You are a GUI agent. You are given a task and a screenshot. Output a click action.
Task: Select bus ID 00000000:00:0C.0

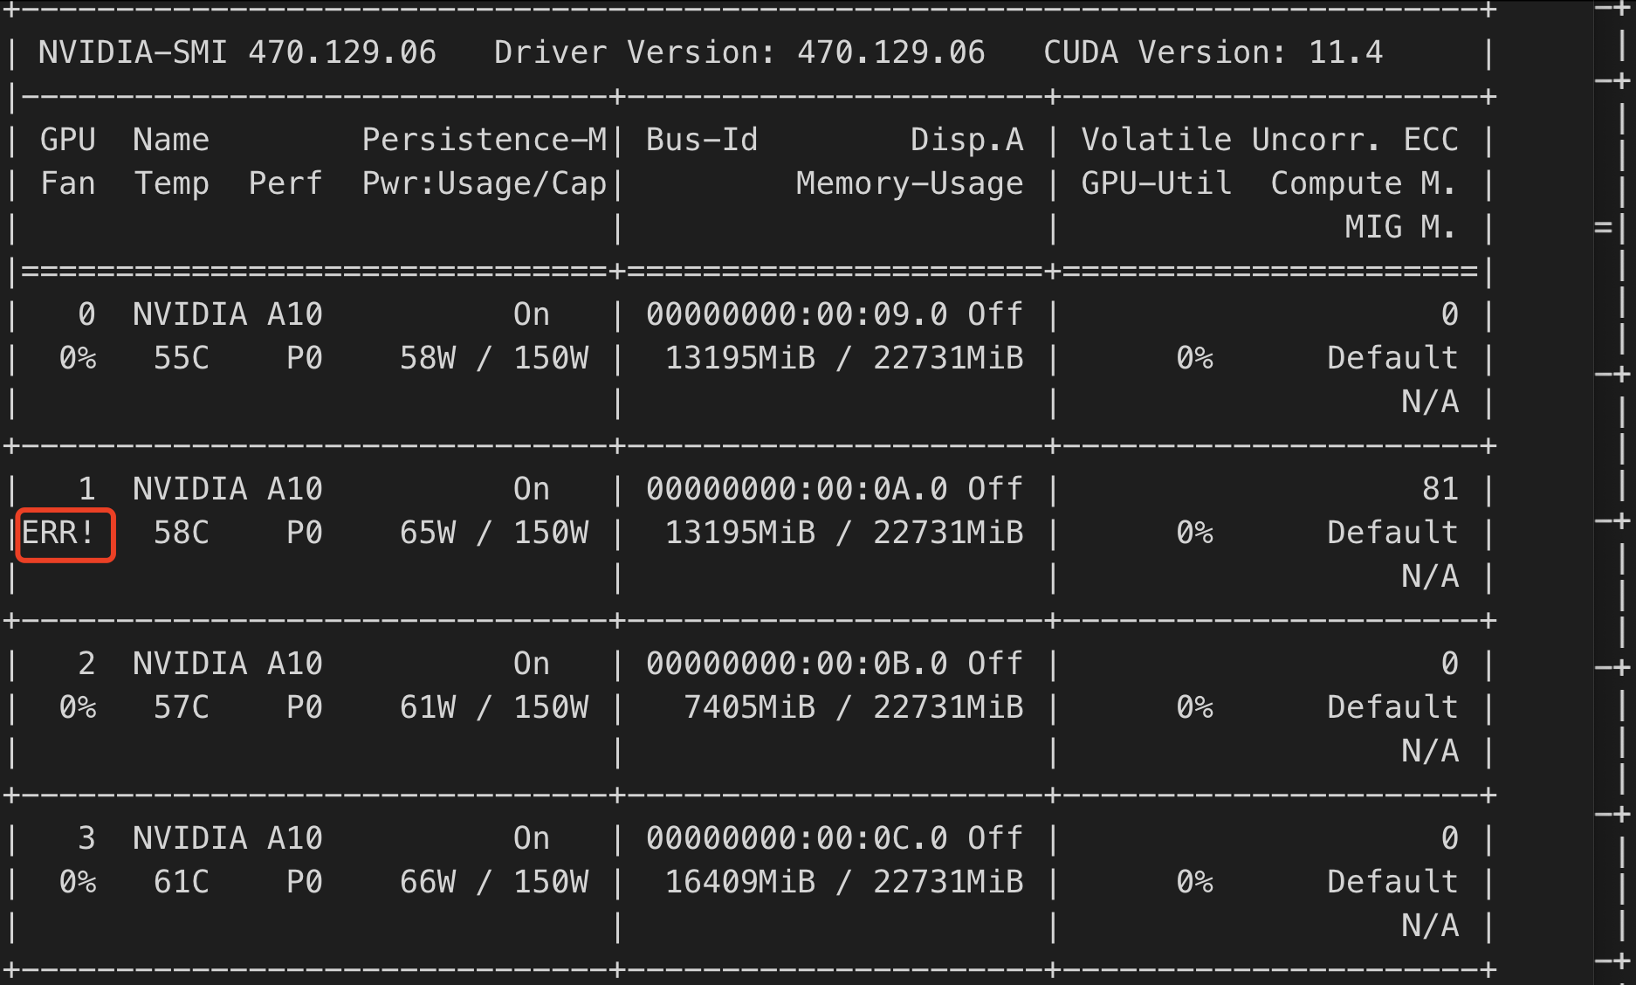click(797, 838)
